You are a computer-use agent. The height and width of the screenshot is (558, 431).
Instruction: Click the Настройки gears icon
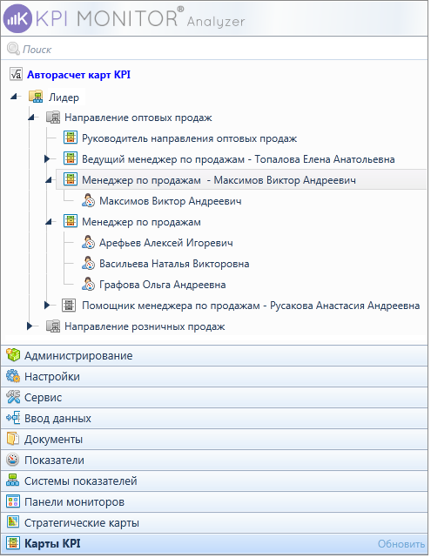[13, 376]
